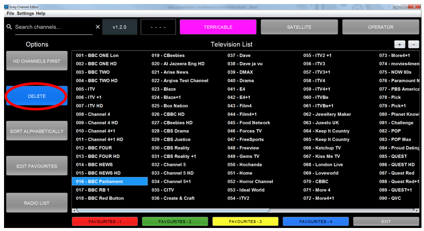Switch to the SATELLITE tab

click(x=299, y=27)
